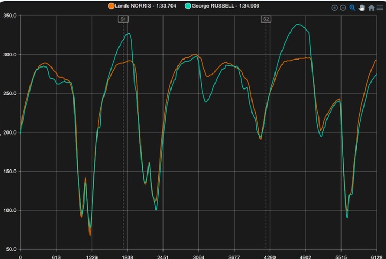Image resolution: width=386 pixels, height=259 pixels.
Task: Click the teal Russell legend marker
Action: [x=188, y=6]
